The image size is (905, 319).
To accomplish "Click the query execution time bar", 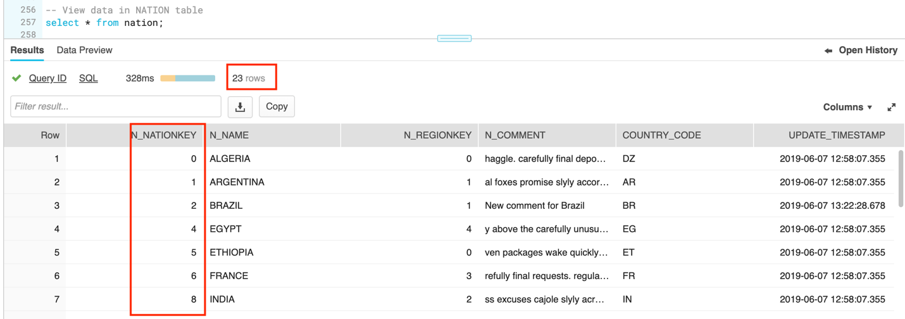I will pos(187,78).
